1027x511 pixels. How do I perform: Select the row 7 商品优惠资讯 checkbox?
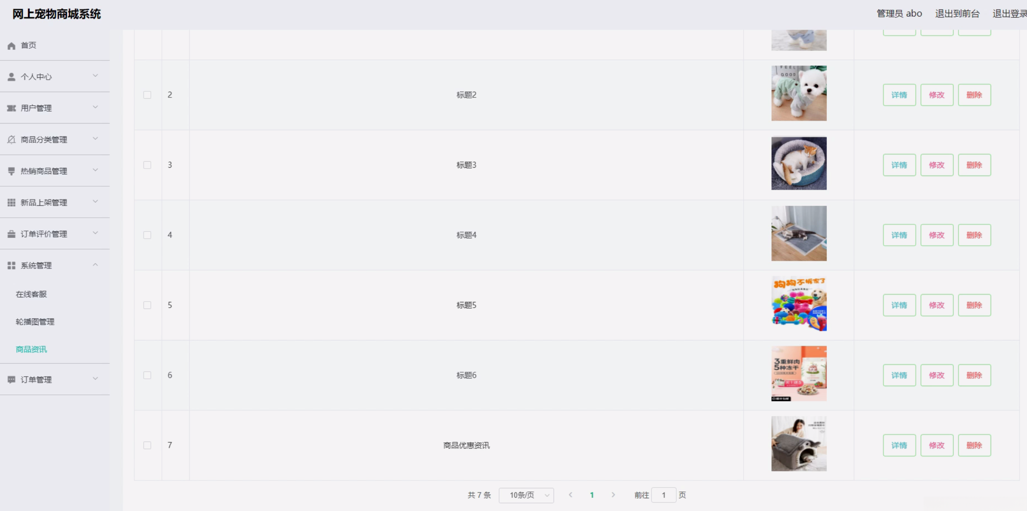tap(147, 445)
